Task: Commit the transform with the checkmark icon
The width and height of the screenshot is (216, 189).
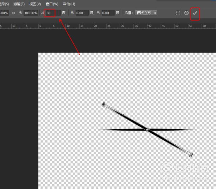Action: [x=195, y=13]
